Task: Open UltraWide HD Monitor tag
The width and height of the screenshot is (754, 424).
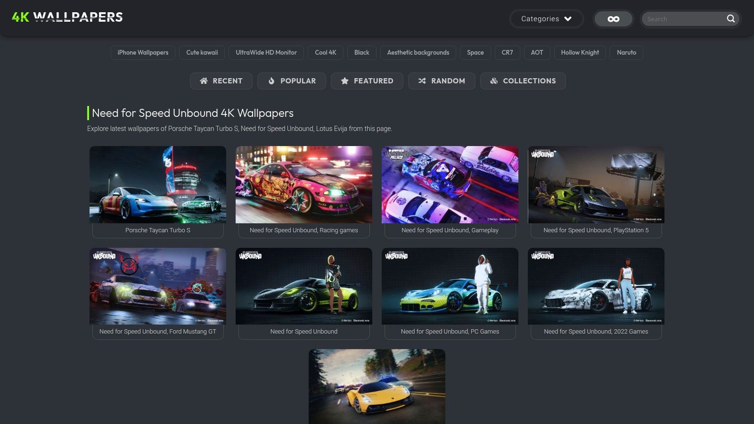Action: [266, 53]
